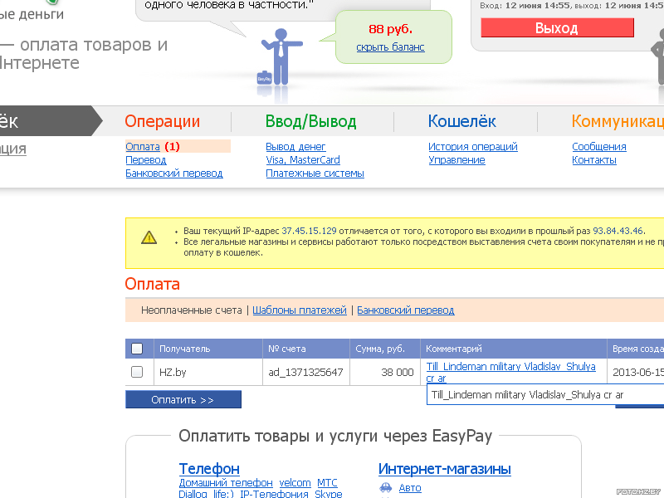
Task: Switch to Шаблоны платежей tab
Action: coord(300,310)
